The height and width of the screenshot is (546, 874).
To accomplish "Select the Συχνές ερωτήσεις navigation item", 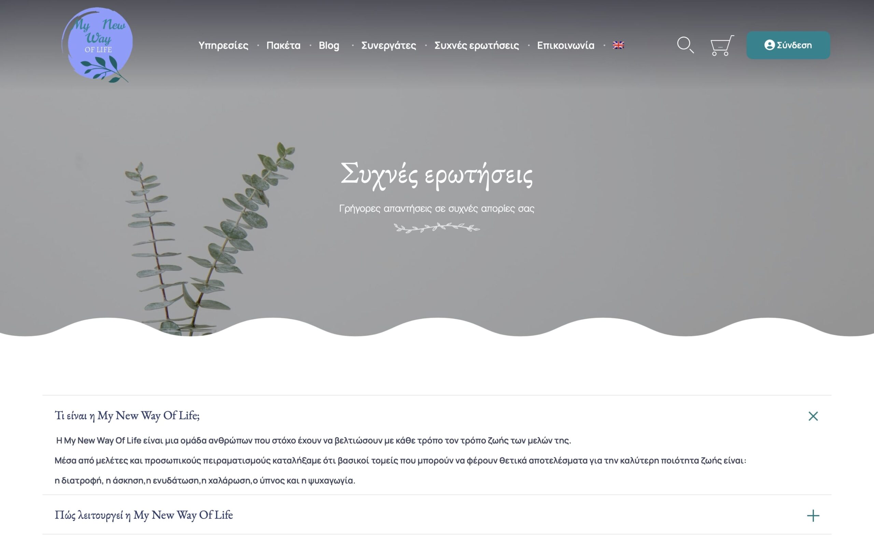I will click(x=476, y=45).
